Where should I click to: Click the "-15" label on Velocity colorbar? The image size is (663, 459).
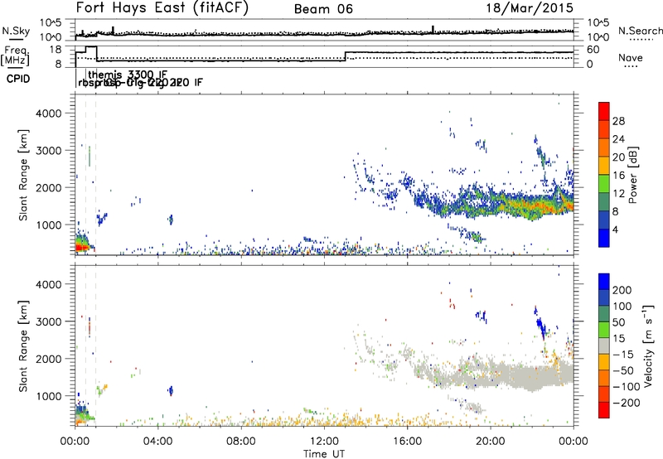(623, 355)
